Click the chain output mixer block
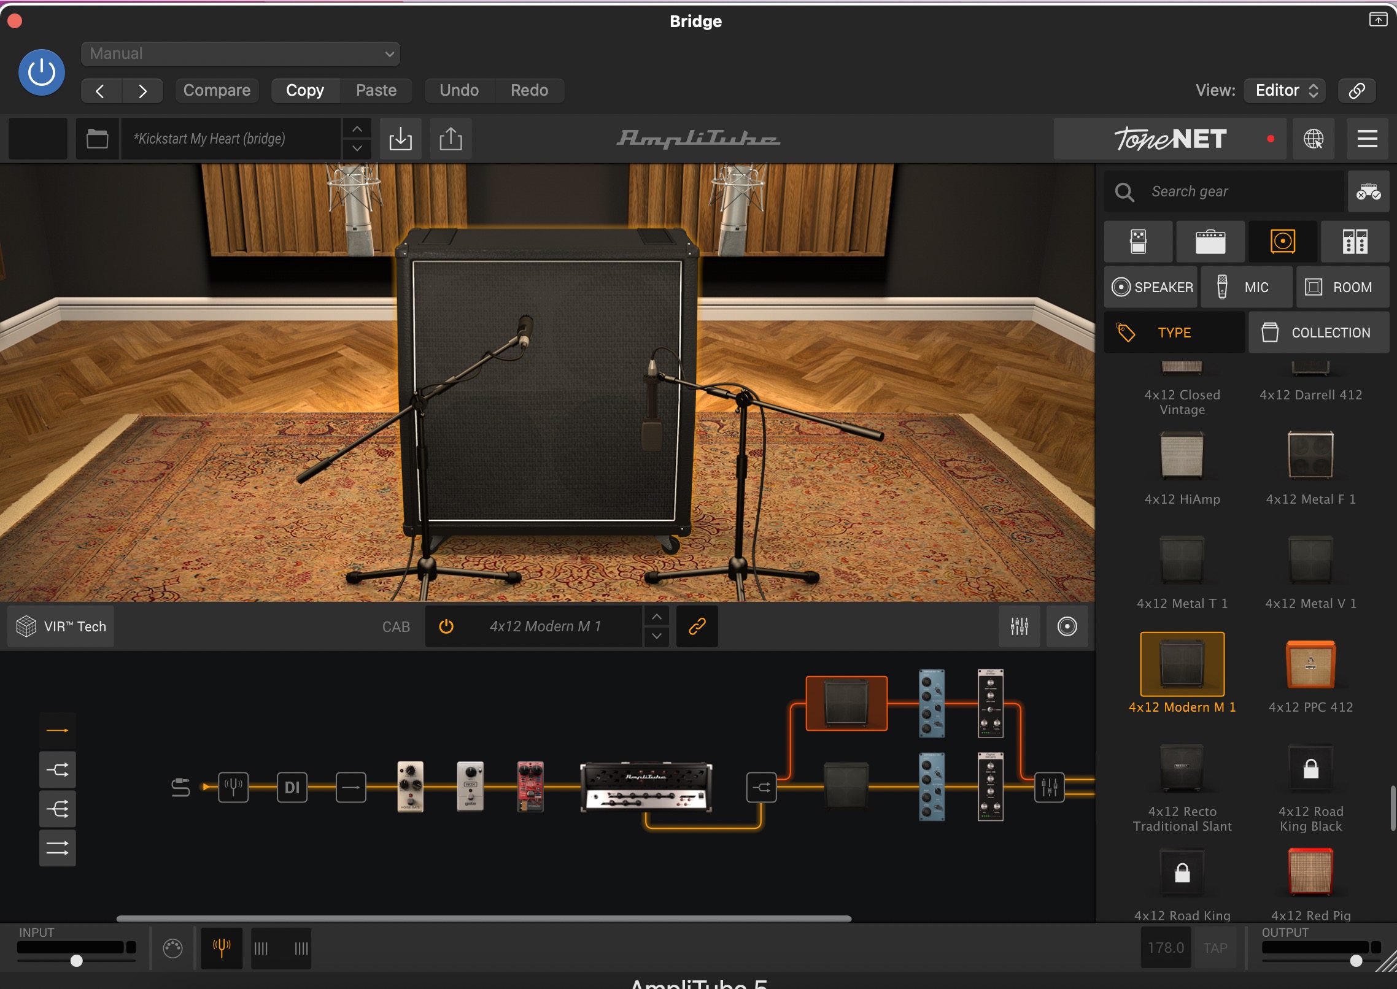Image resolution: width=1397 pixels, height=989 pixels. coord(1050,787)
